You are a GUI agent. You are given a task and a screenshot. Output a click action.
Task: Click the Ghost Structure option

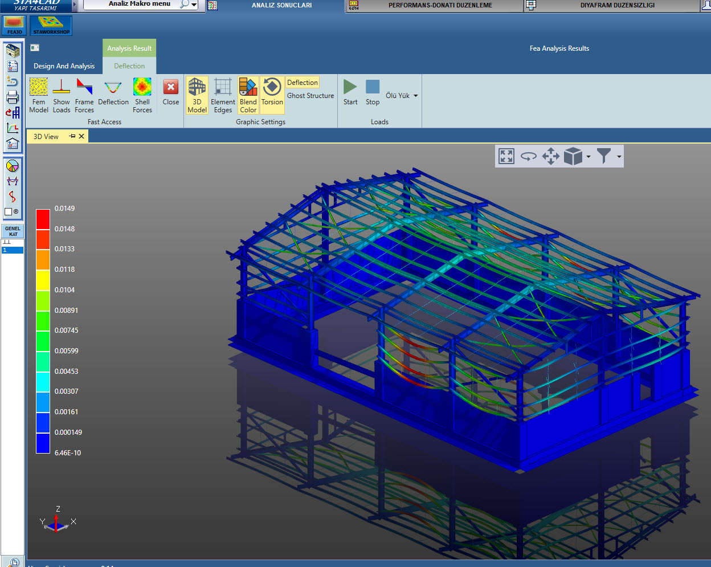tap(310, 96)
